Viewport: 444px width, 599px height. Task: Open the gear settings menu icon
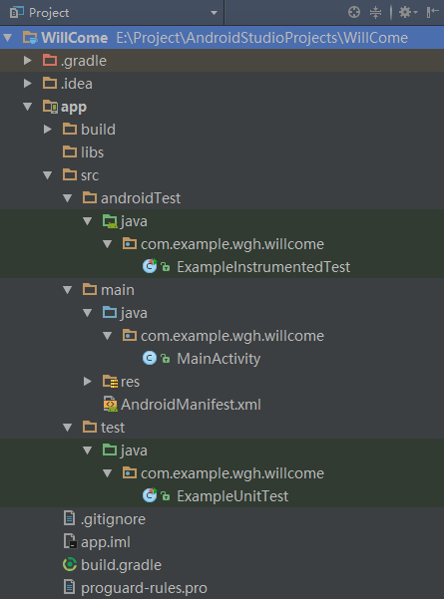click(408, 12)
